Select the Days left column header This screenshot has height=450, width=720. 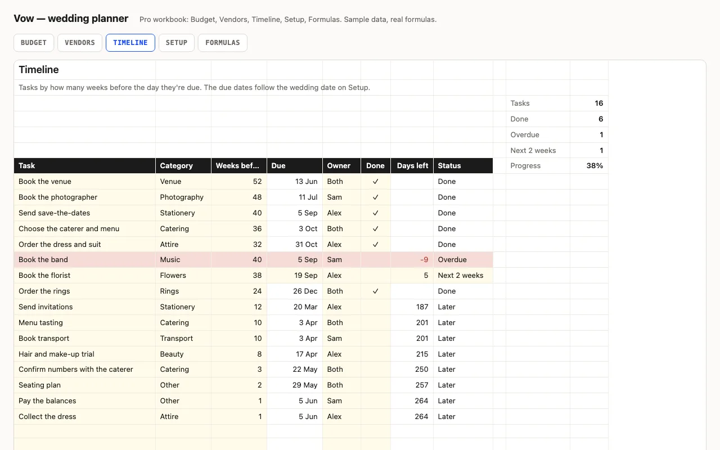tap(412, 166)
